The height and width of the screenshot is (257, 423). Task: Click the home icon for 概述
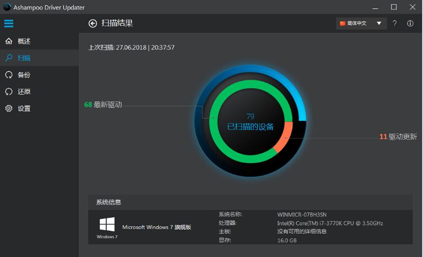pos(8,41)
